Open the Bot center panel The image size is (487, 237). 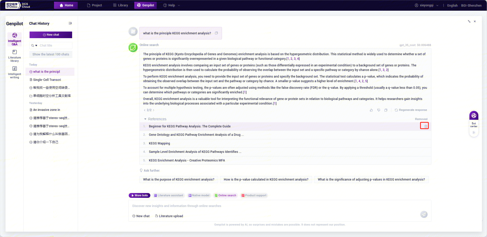click(473, 119)
